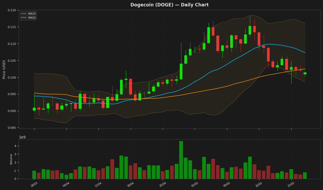Click the large green candle rising through 0.100
Viewport: 323px width, 190px height.
181,71
